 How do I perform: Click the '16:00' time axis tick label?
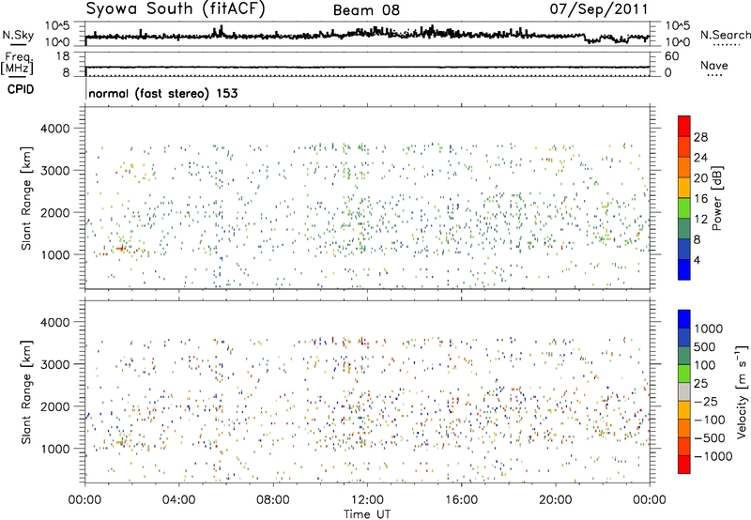pyautogui.click(x=461, y=500)
